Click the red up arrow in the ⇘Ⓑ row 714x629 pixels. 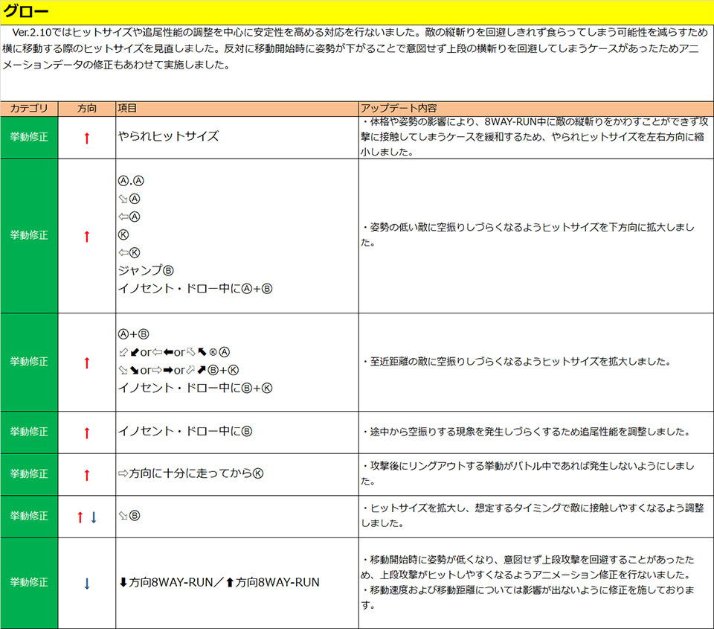coord(80,517)
